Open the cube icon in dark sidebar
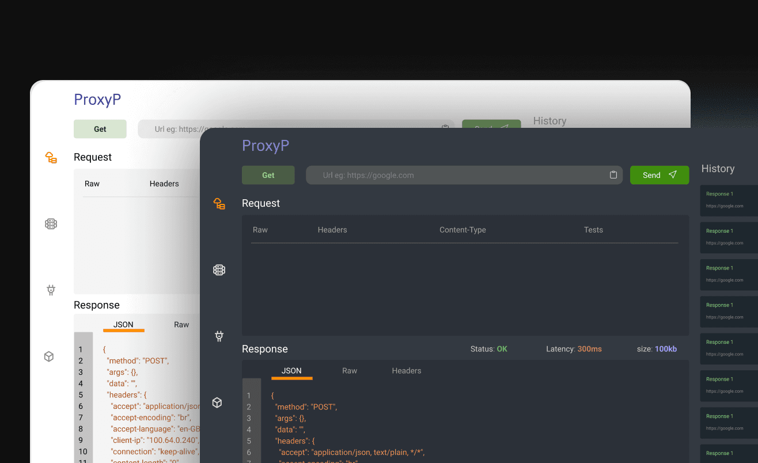This screenshot has height=463, width=758. pyautogui.click(x=217, y=403)
